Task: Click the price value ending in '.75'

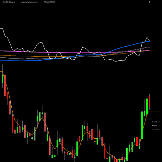Action: pos(156,122)
